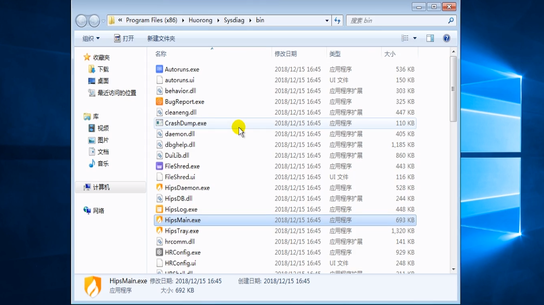This screenshot has height=305, width=544.
Task: Click the CrashDump.exe file icon
Action: [159, 123]
